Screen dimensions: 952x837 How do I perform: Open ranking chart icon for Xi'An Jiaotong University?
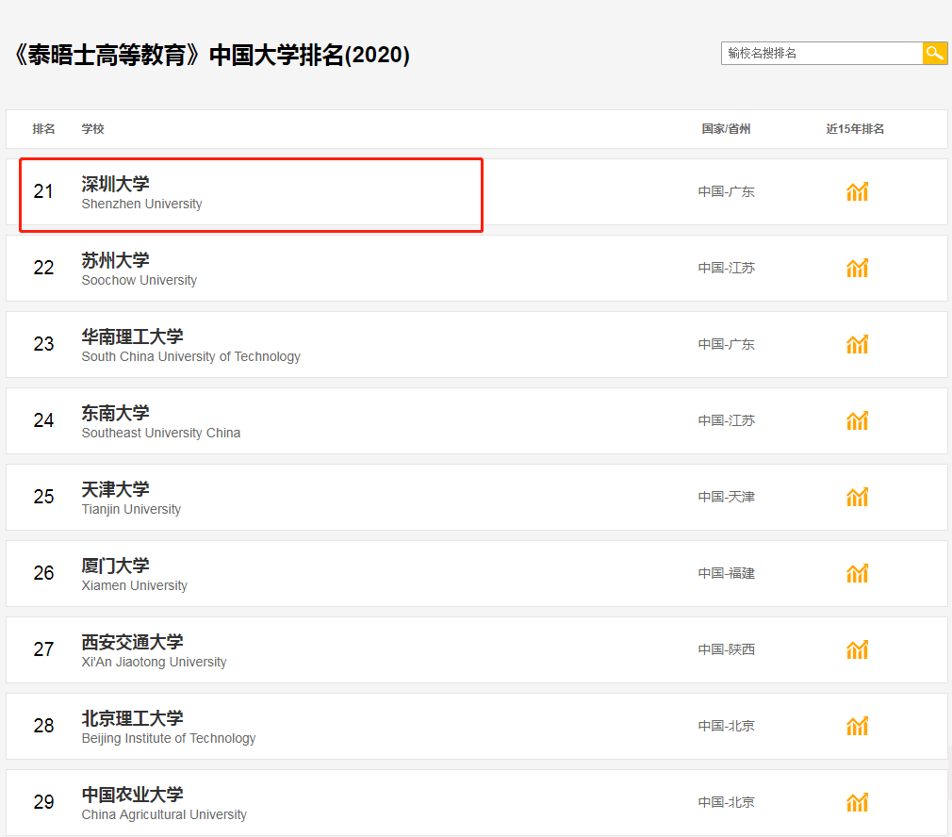click(858, 649)
